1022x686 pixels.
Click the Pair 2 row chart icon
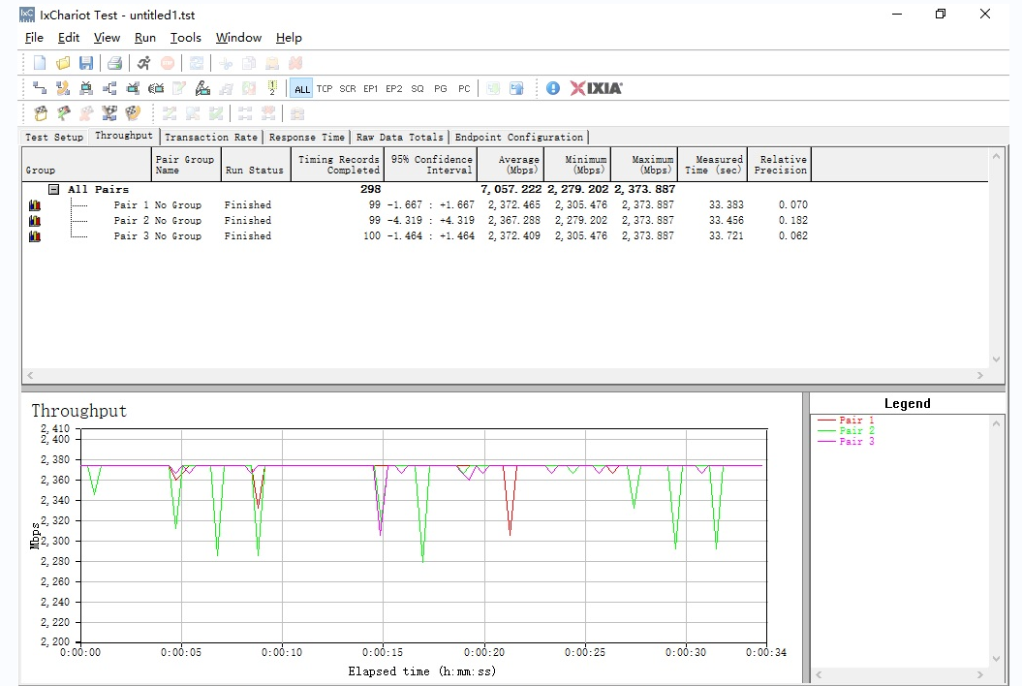[35, 220]
